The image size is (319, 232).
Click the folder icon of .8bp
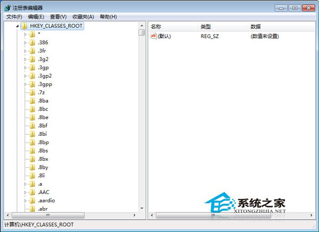(x=32, y=143)
